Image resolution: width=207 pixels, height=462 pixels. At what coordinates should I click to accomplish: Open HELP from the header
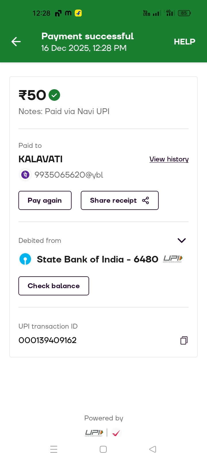click(x=184, y=42)
